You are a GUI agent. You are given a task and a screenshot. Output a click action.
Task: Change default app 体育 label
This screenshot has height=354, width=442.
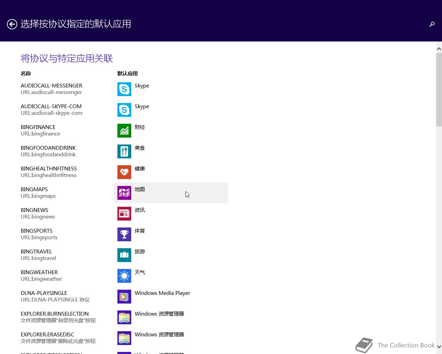point(140,231)
